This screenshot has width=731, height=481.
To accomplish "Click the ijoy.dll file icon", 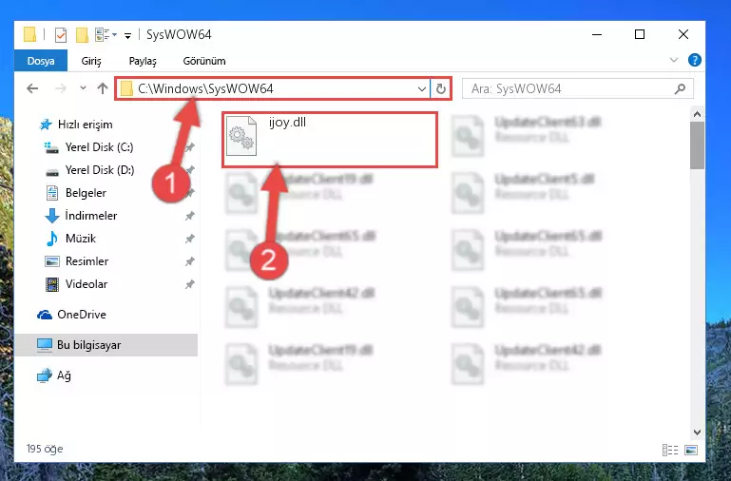I will pyautogui.click(x=241, y=136).
